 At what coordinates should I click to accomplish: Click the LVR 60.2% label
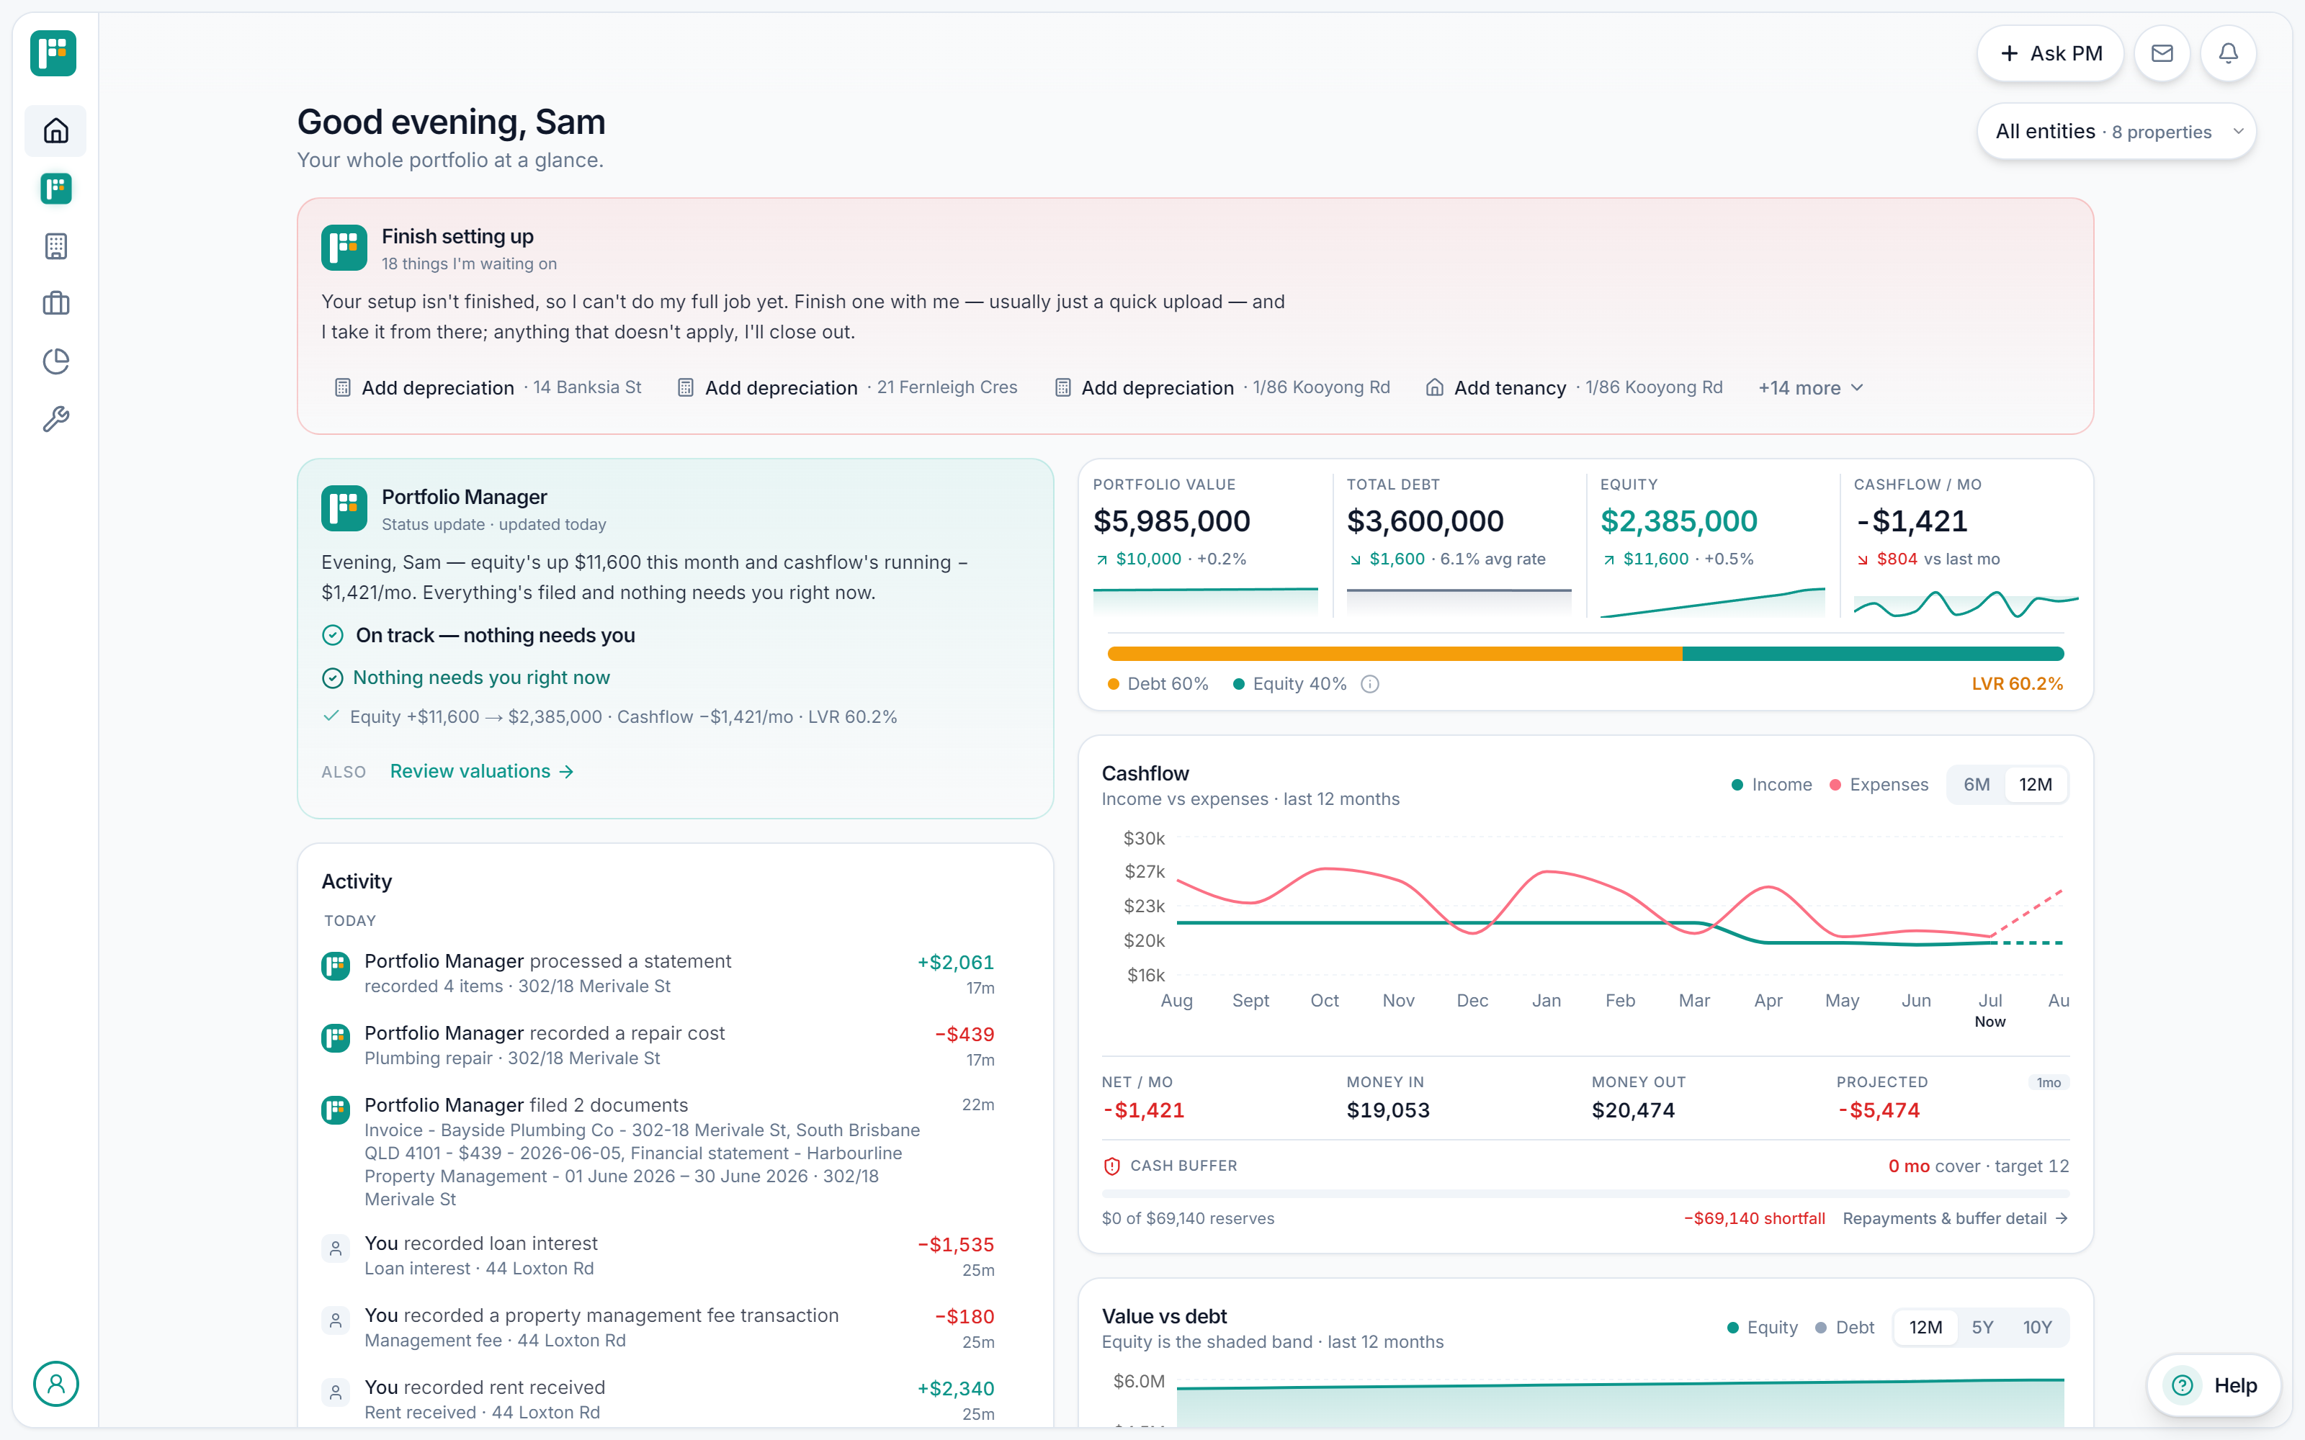pos(2016,684)
